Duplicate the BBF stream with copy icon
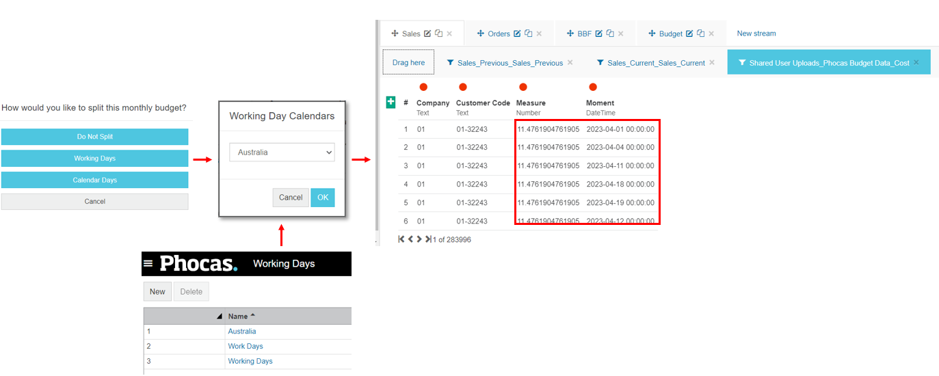The width and height of the screenshot is (939, 376). coord(610,33)
